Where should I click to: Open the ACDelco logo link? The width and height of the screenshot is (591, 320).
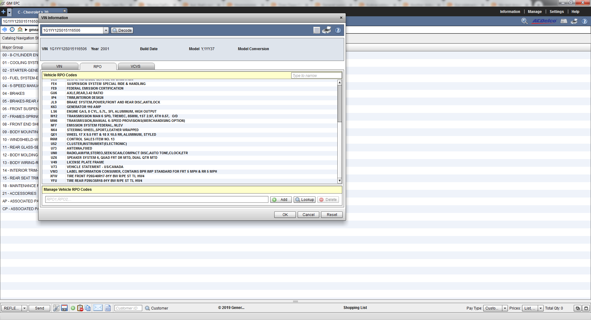(x=544, y=21)
